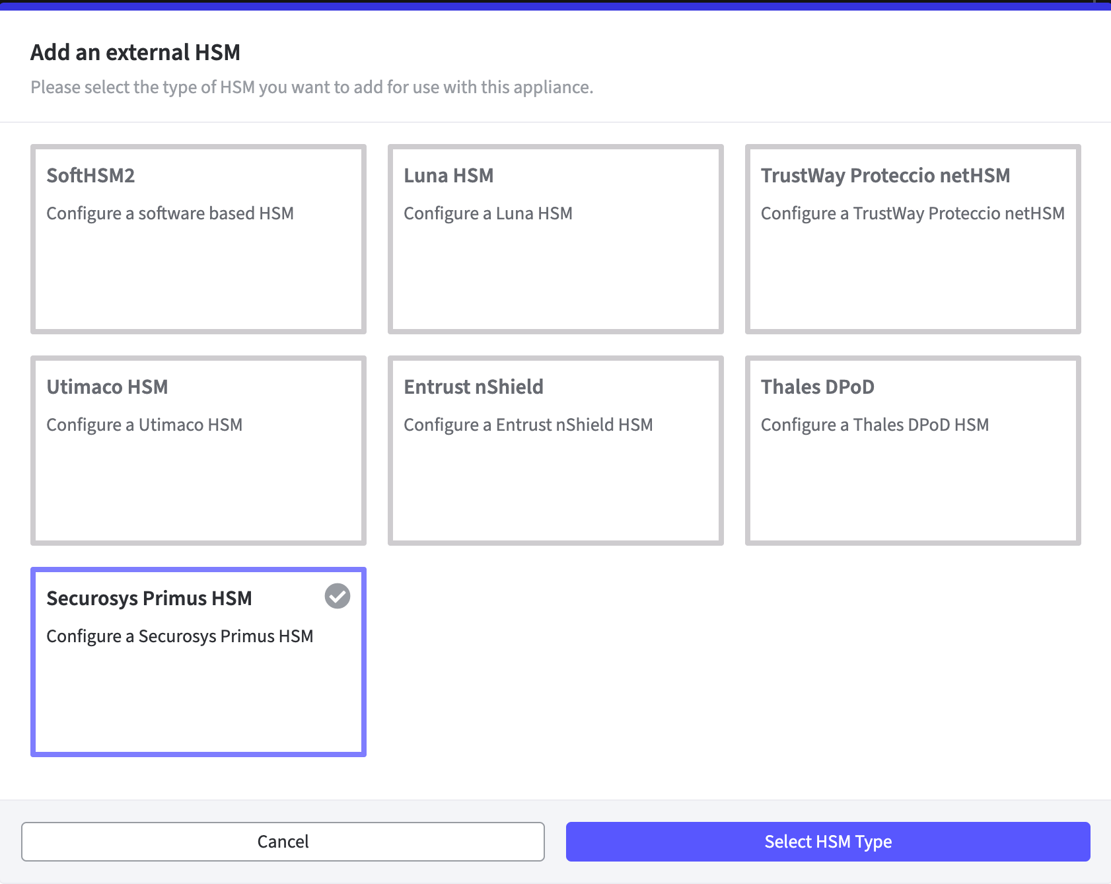
Task: Choose the Entrust nShield card title
Action: click(473, 387)
